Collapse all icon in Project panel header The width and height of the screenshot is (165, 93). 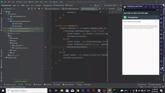pos(35,9)
